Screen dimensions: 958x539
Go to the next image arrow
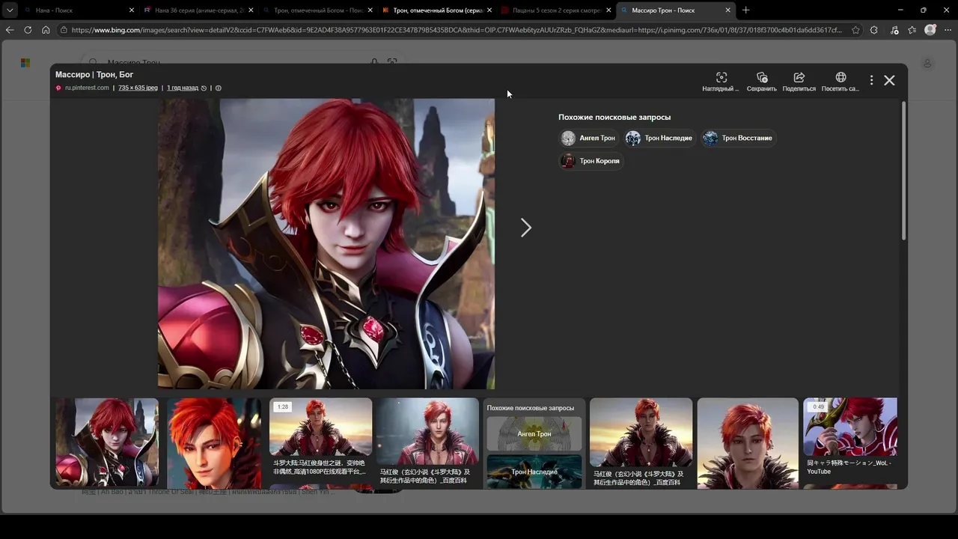pyautogui.click(x=526, y=228)
